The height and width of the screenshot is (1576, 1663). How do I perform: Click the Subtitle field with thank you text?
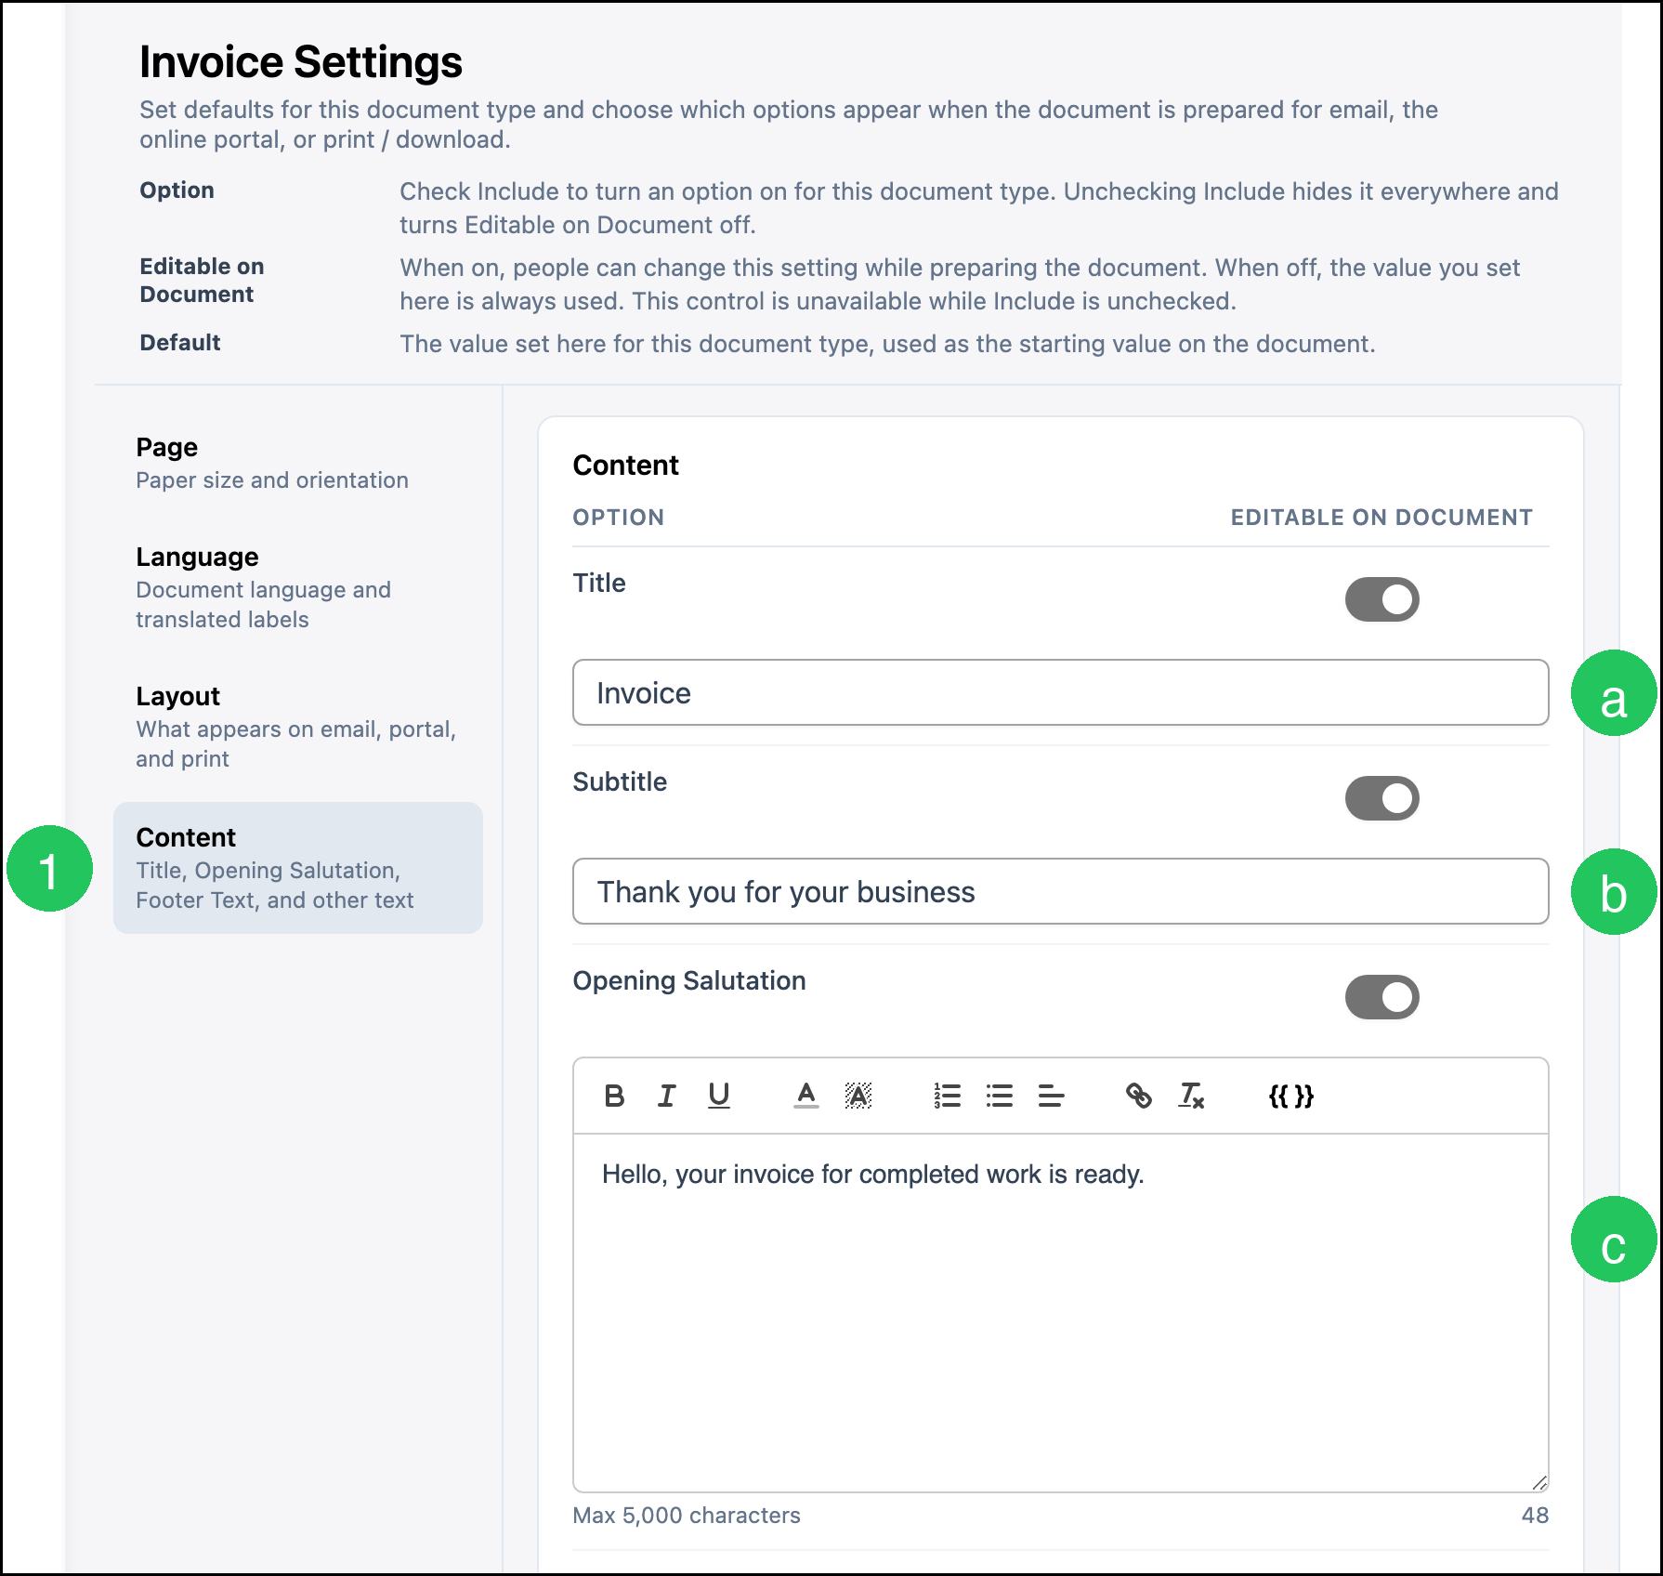pyautogui.click(x=1061, y=891)
